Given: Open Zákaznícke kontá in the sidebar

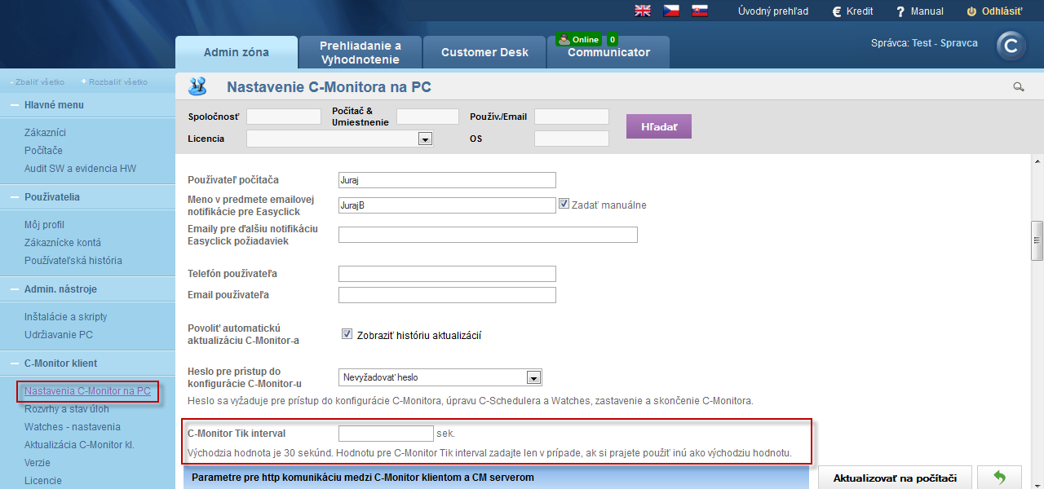Looking at the screenshot, I should click(63, 243).
